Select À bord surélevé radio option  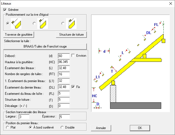coord(30,127)
